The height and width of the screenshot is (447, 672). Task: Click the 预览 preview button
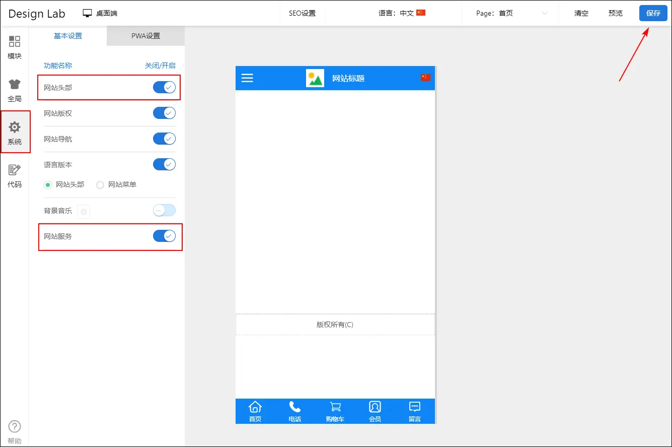[x=615, y=14]
